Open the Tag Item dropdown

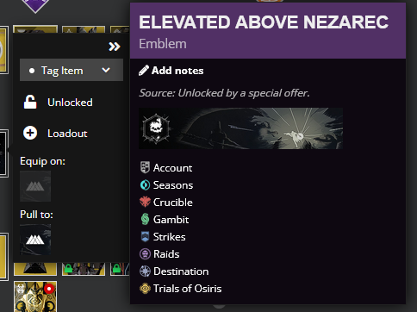click(72, 70)
